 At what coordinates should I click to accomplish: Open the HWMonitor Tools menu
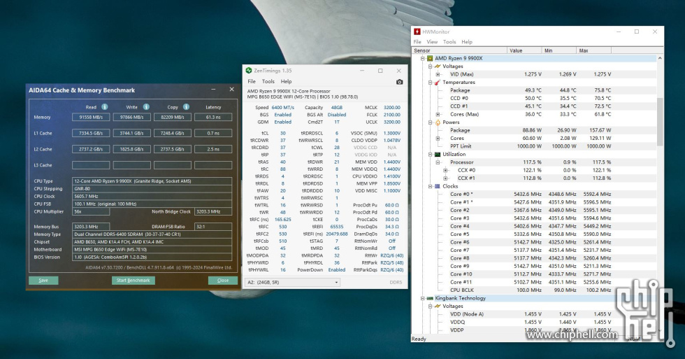[x=449, y=42]
